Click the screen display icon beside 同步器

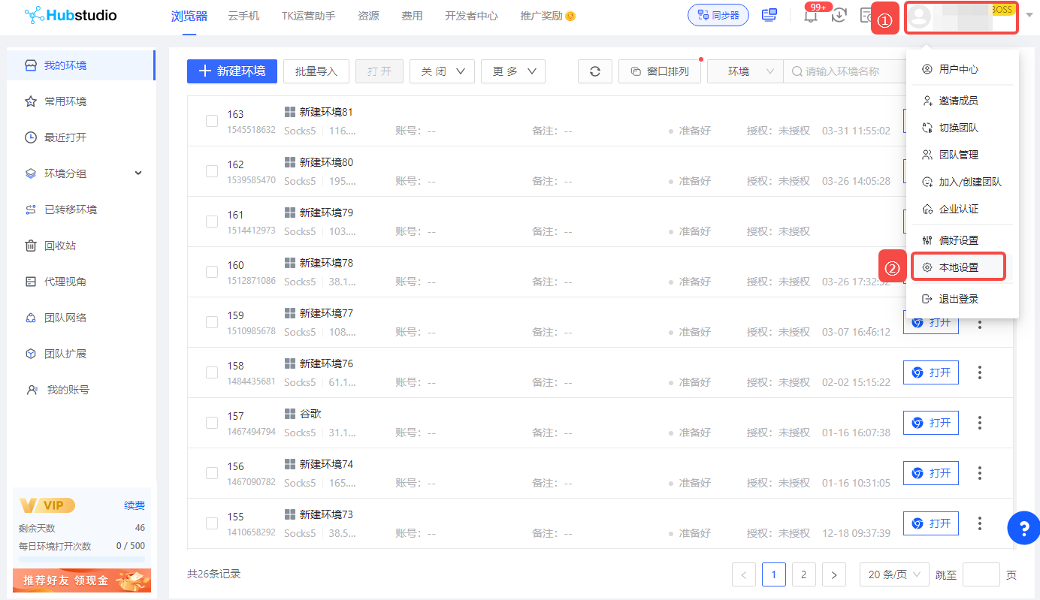coord(769,15)
